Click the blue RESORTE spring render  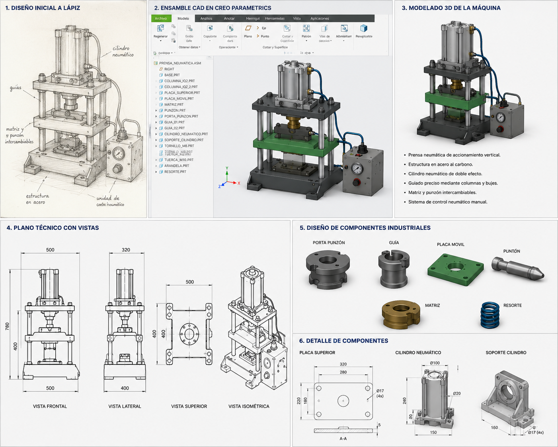[x=490, y=315]
